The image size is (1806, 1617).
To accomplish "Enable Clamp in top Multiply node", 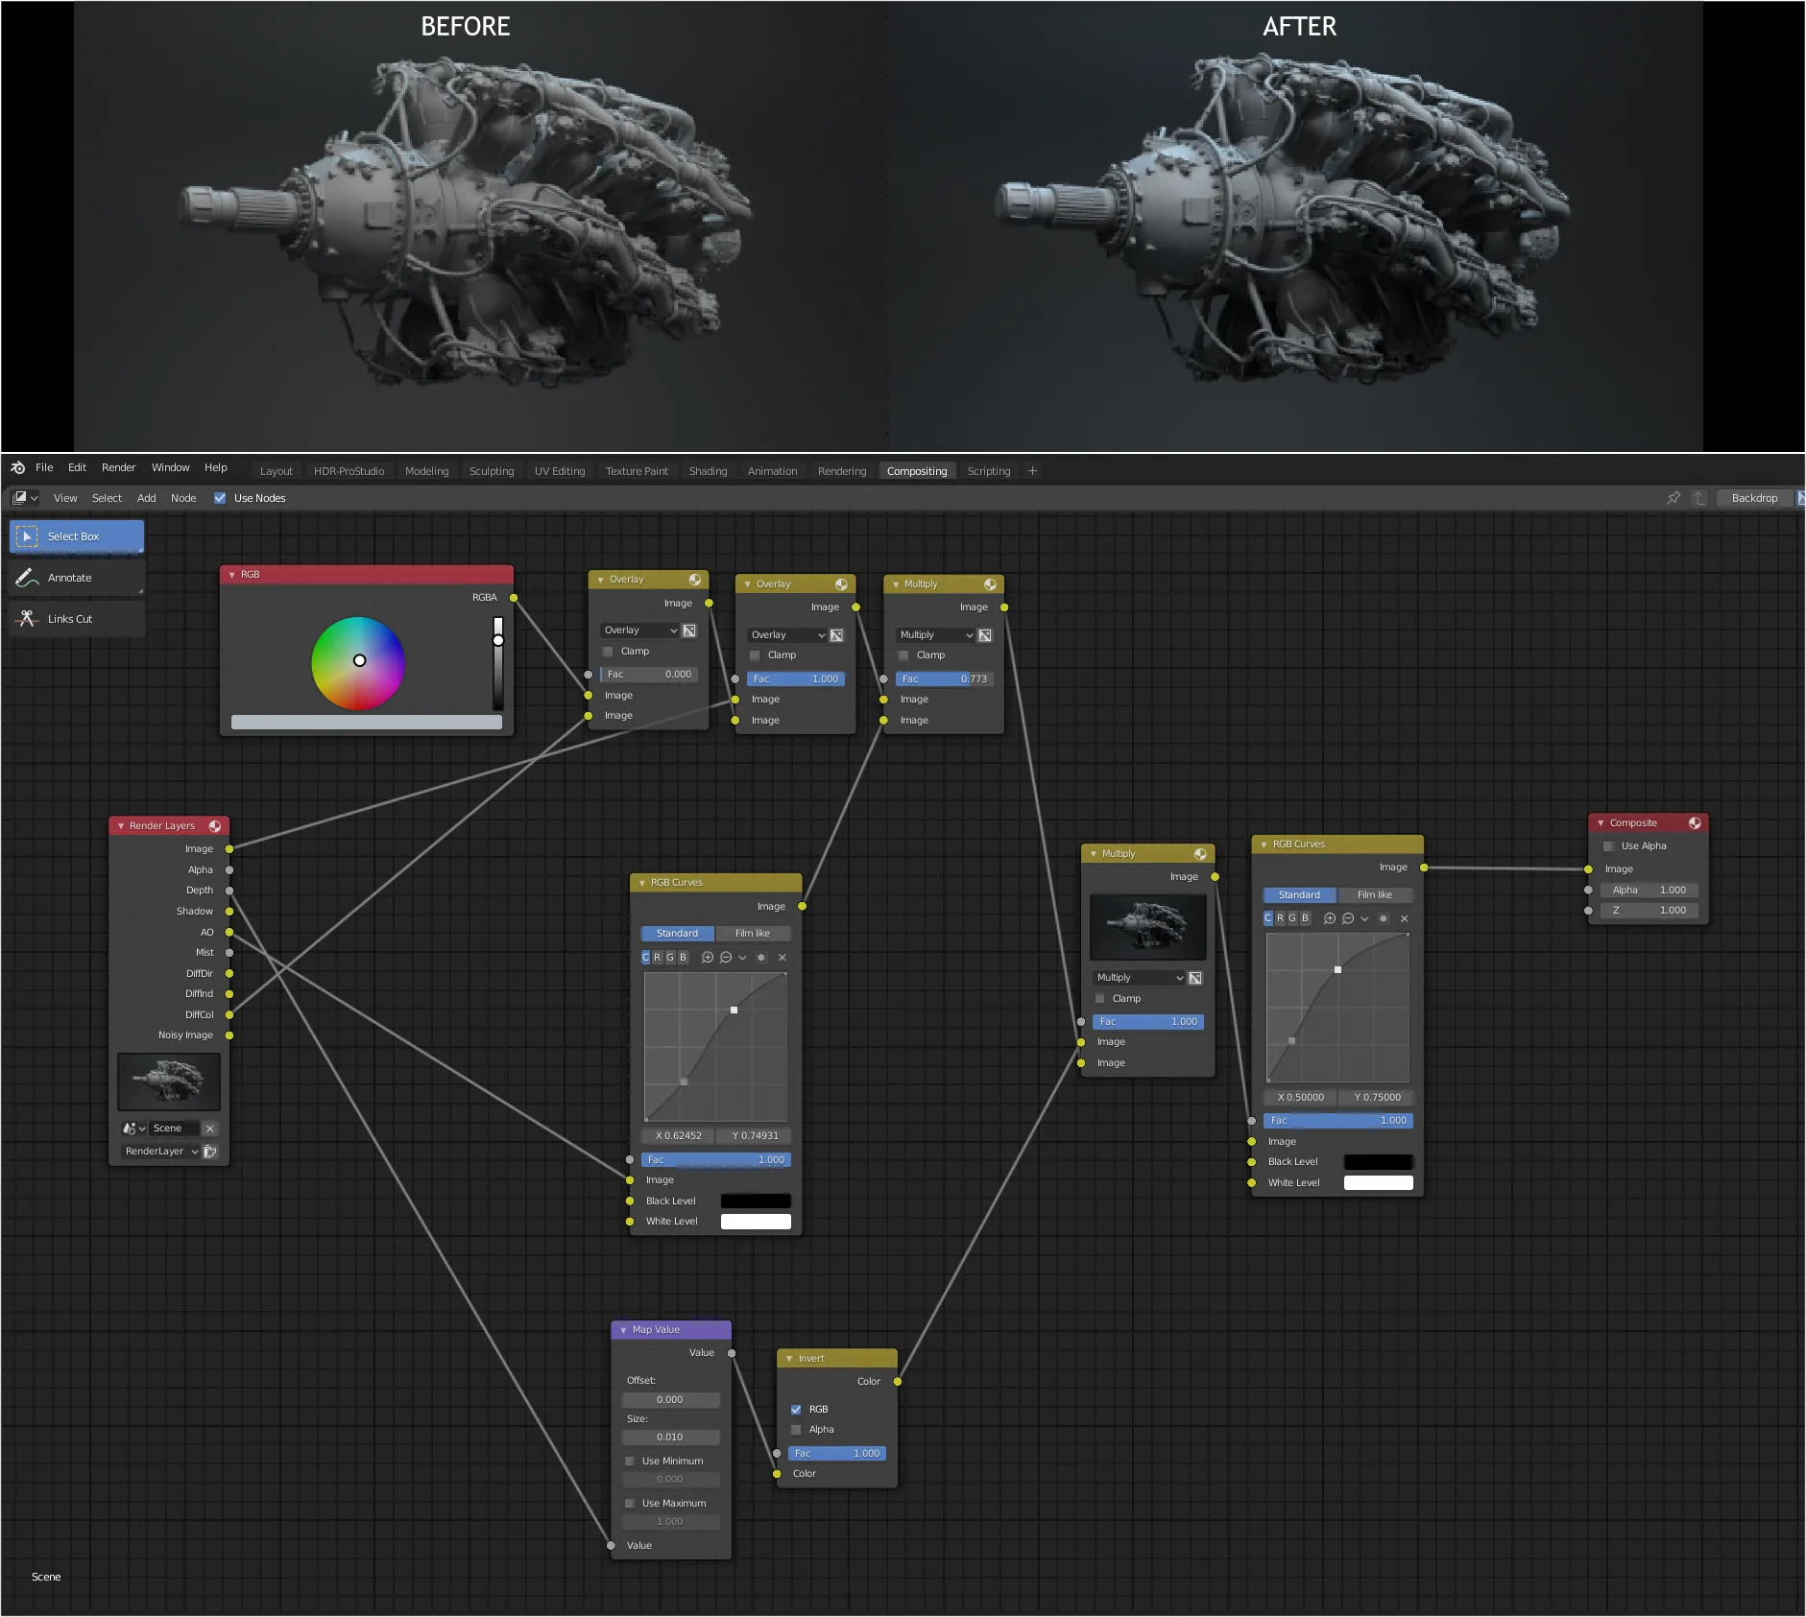I will point(903,655).
